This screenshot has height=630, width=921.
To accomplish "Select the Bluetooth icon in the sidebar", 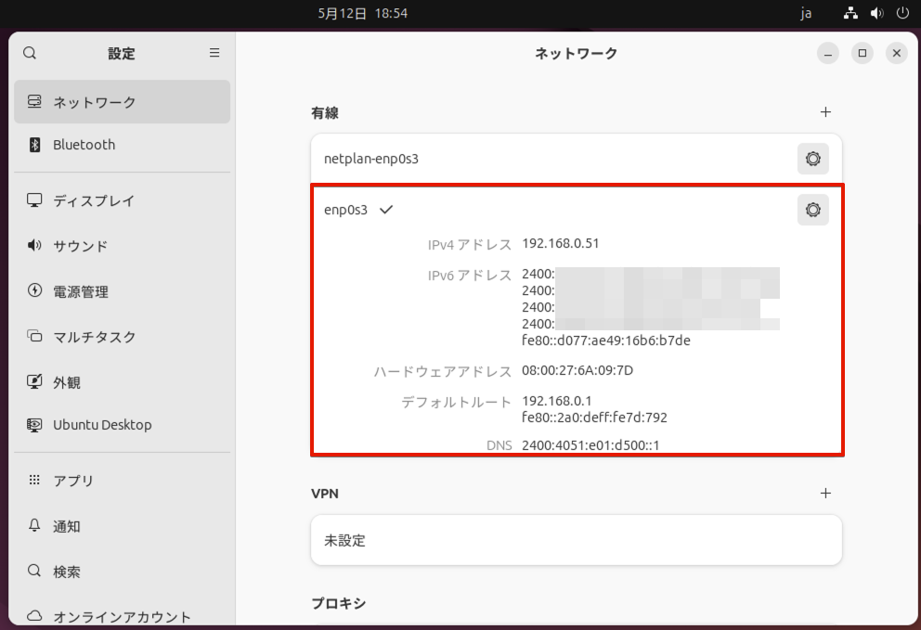I will coord(34,145).
